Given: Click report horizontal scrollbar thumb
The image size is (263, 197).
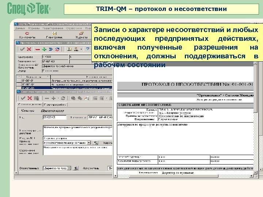Looking at the screenshot, I should [x=174, y=176].
